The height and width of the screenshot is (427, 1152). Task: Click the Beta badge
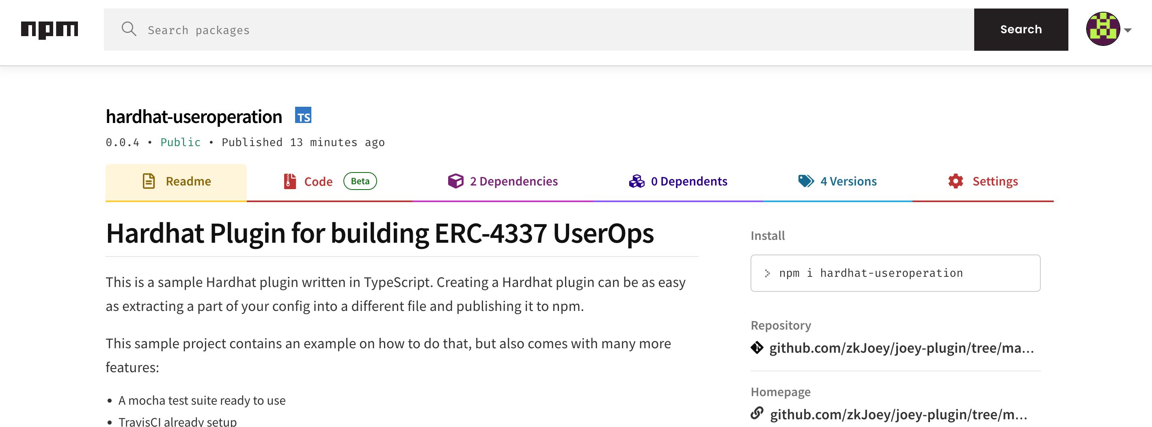point(360,181)
